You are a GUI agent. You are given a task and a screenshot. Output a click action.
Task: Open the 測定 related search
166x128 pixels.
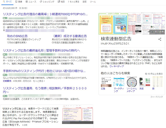[x=145, y=83]
